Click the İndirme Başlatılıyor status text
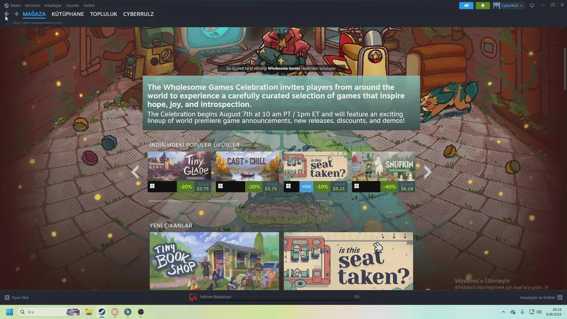Viewport: 567px width, 319px height. 216,297
